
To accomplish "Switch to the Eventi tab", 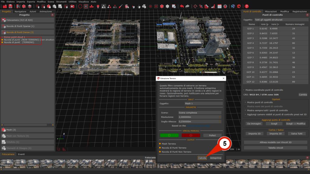I will pos(21,154).
